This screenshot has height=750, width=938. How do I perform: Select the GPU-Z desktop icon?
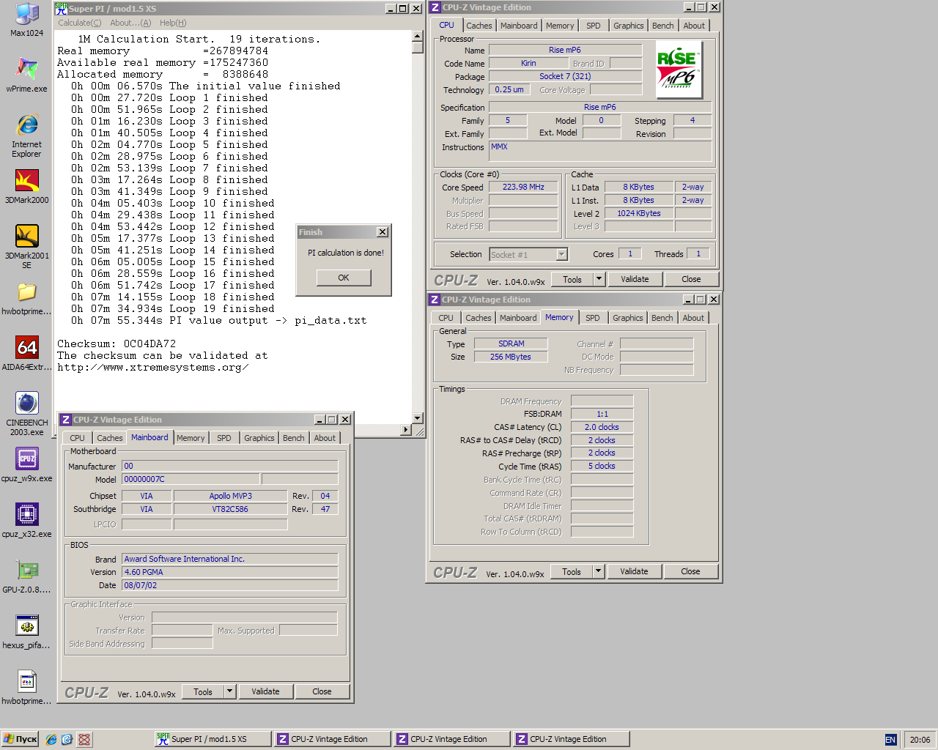click(x=27, y=577)
